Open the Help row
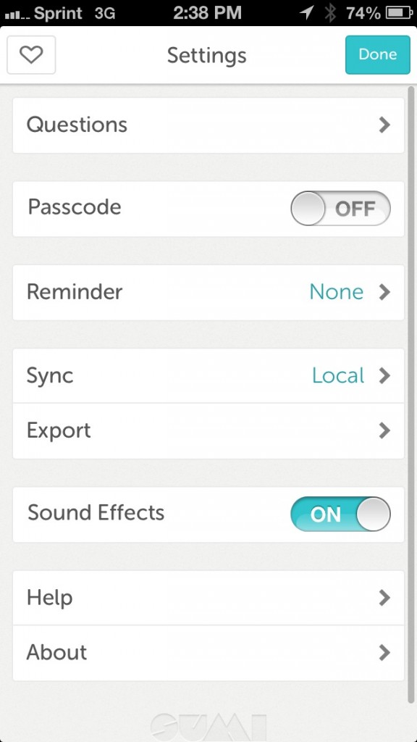 (x=208, y=598)
